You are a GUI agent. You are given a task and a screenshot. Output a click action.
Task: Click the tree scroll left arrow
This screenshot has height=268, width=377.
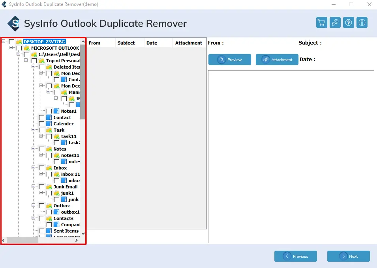4,240
